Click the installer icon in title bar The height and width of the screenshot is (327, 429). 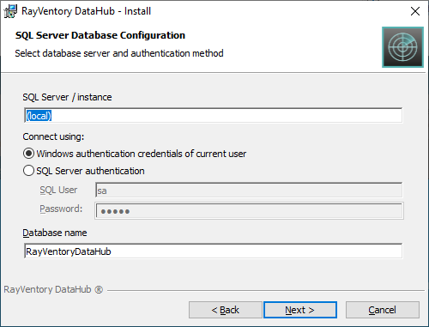click(x=10, y=11)
